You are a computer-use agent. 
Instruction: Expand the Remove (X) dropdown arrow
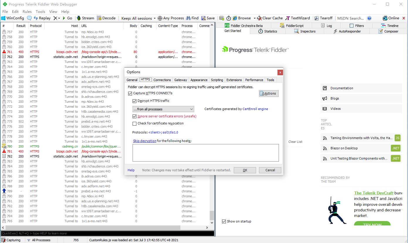59,18
